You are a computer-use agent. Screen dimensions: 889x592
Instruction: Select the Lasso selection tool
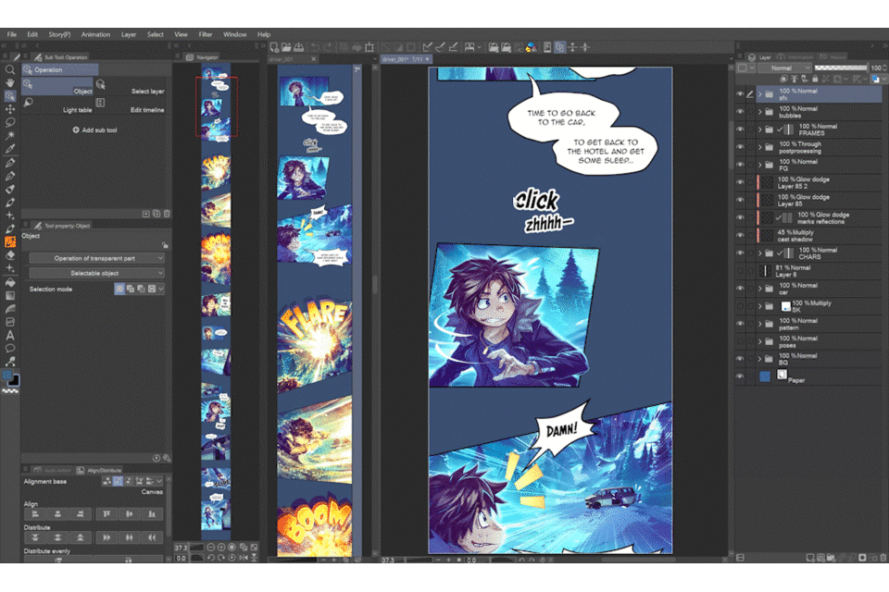coord(9,122)
